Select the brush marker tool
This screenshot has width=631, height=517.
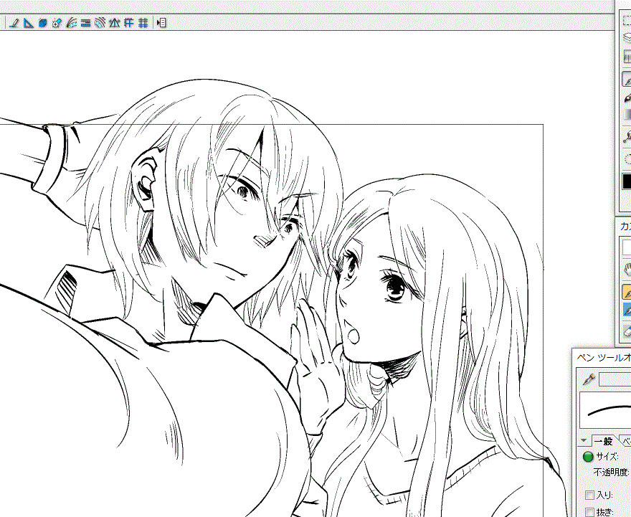click(x=627, y=98)
